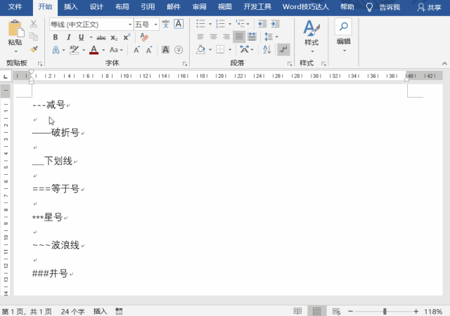Click the Sort A-Z icon
The height and width of the screenshot is (316, 450).
(267, 50)
